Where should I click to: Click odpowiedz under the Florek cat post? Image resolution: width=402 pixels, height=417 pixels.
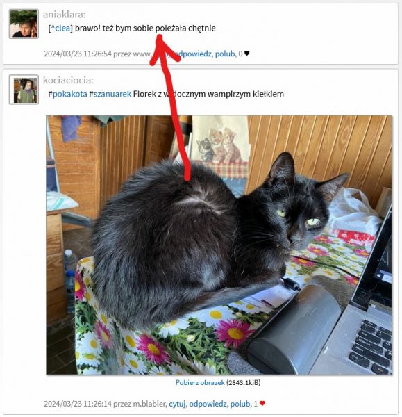tap(208, 404)
